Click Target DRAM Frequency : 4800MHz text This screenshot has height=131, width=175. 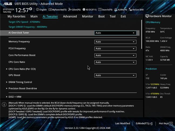pyautogui.click(x=28, y=27)
